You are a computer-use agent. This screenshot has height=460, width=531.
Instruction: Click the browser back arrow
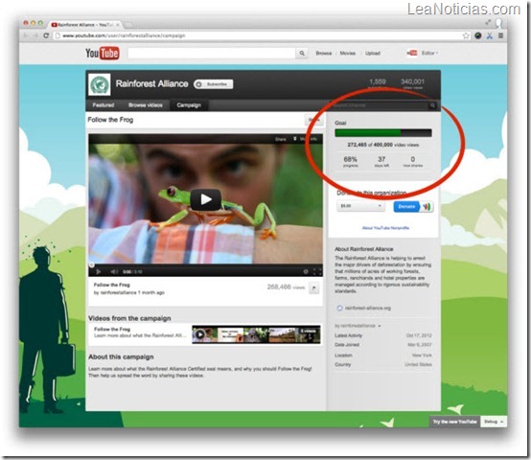tap(25, 35)
